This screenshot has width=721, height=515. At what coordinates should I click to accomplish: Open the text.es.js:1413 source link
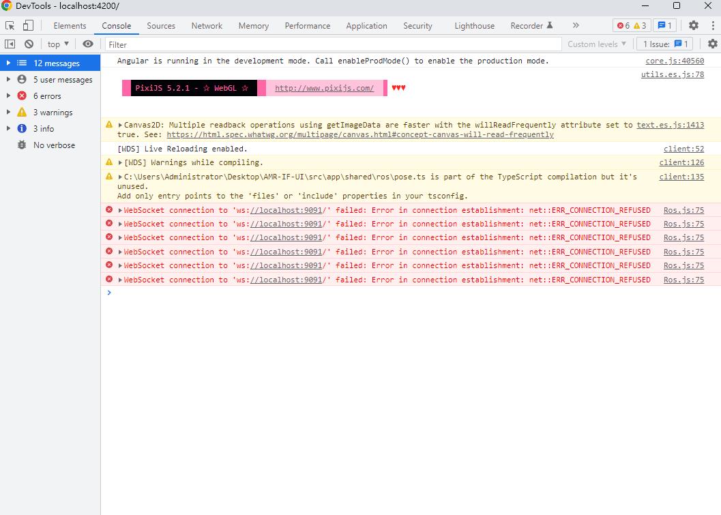(x=670, y=125)
